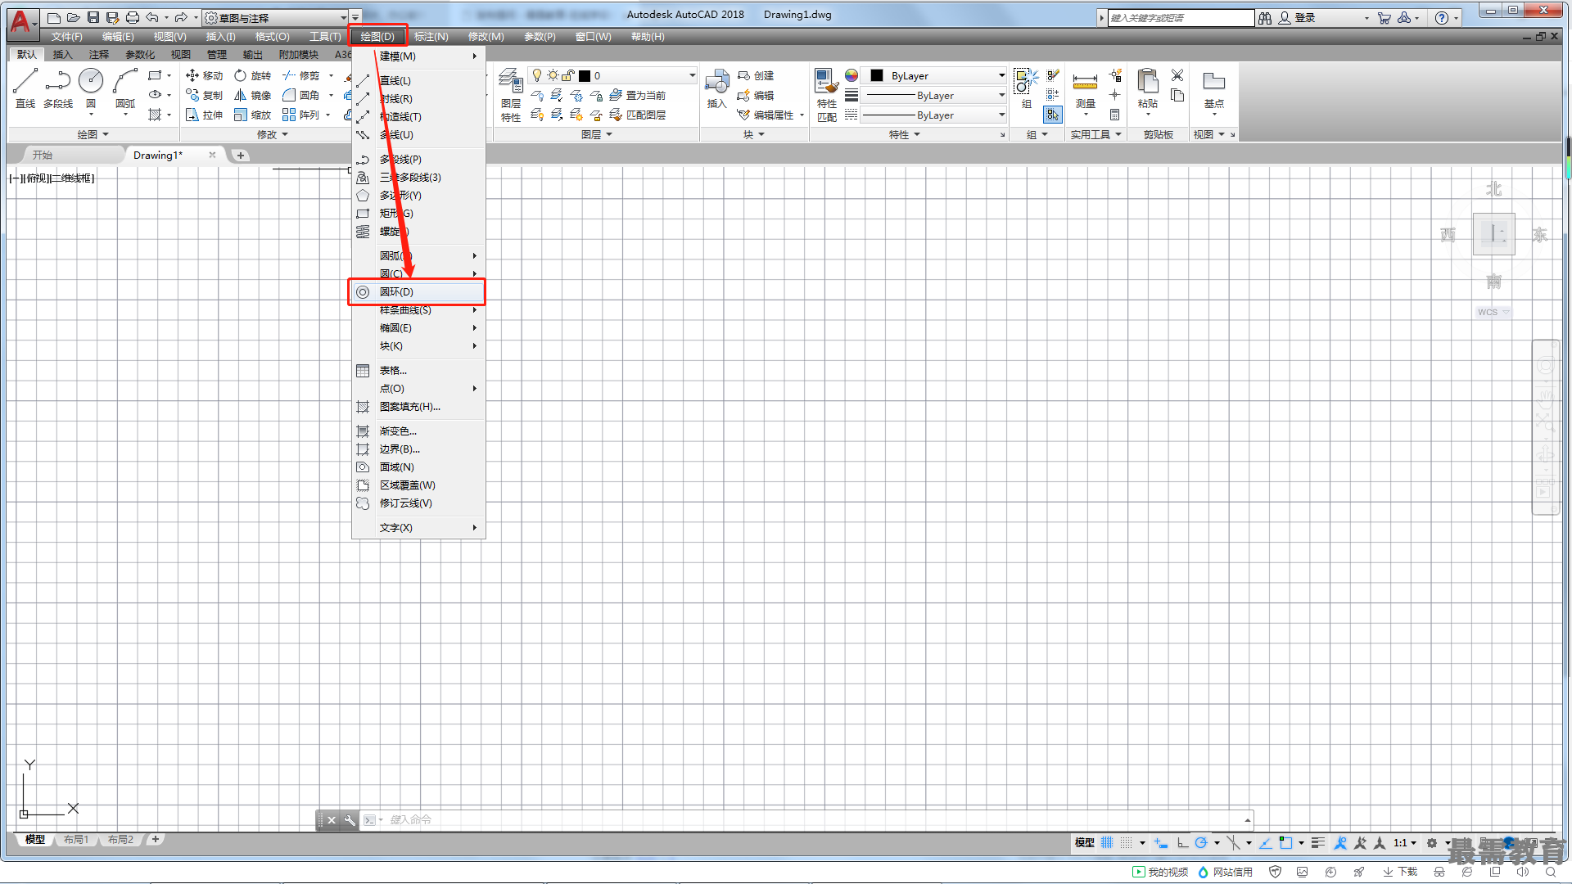Screen dimensions: 1572x884
Task: Toggle grid display in status bar
Action: click(1107, 842)
